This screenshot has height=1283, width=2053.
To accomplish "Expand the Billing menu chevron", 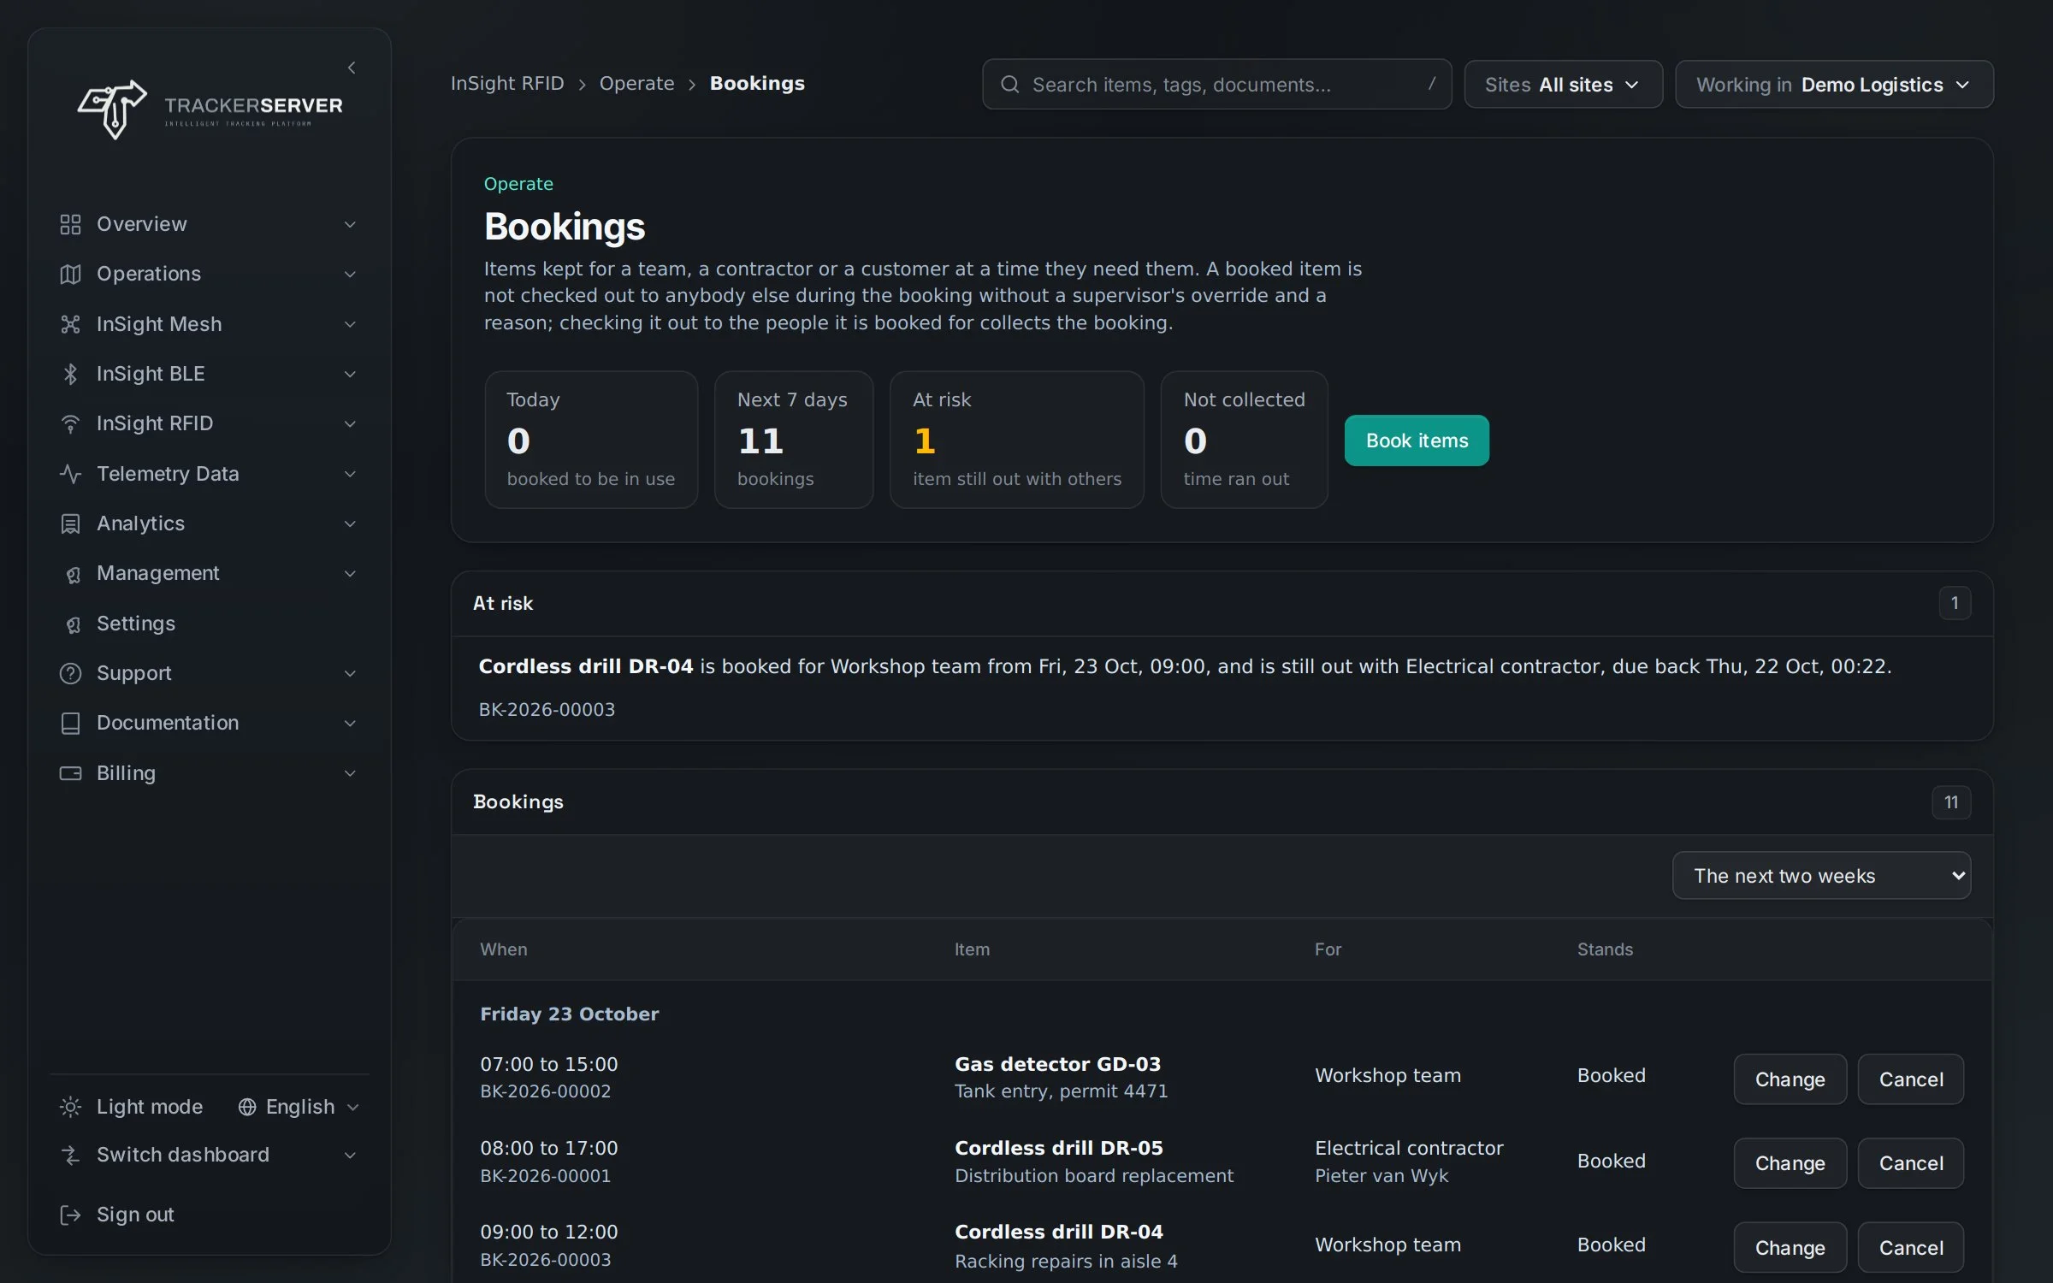I will 350,773.
